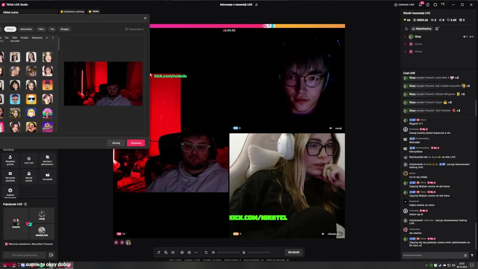This screenshot has width=478, height=269.
Task: Mute nikatel_ki's audio speaker icon
Action: point(323,234)
